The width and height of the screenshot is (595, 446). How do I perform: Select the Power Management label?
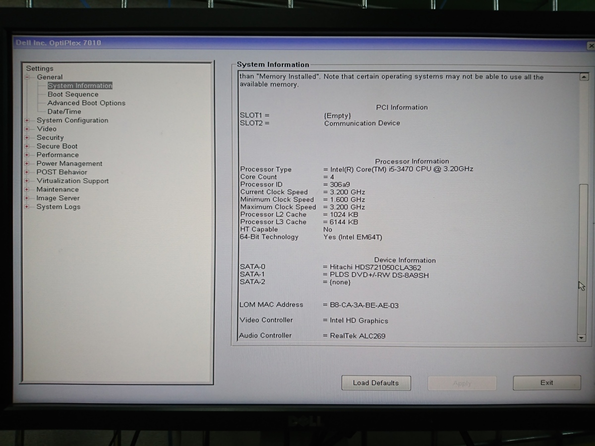click(x=69, y=164)
